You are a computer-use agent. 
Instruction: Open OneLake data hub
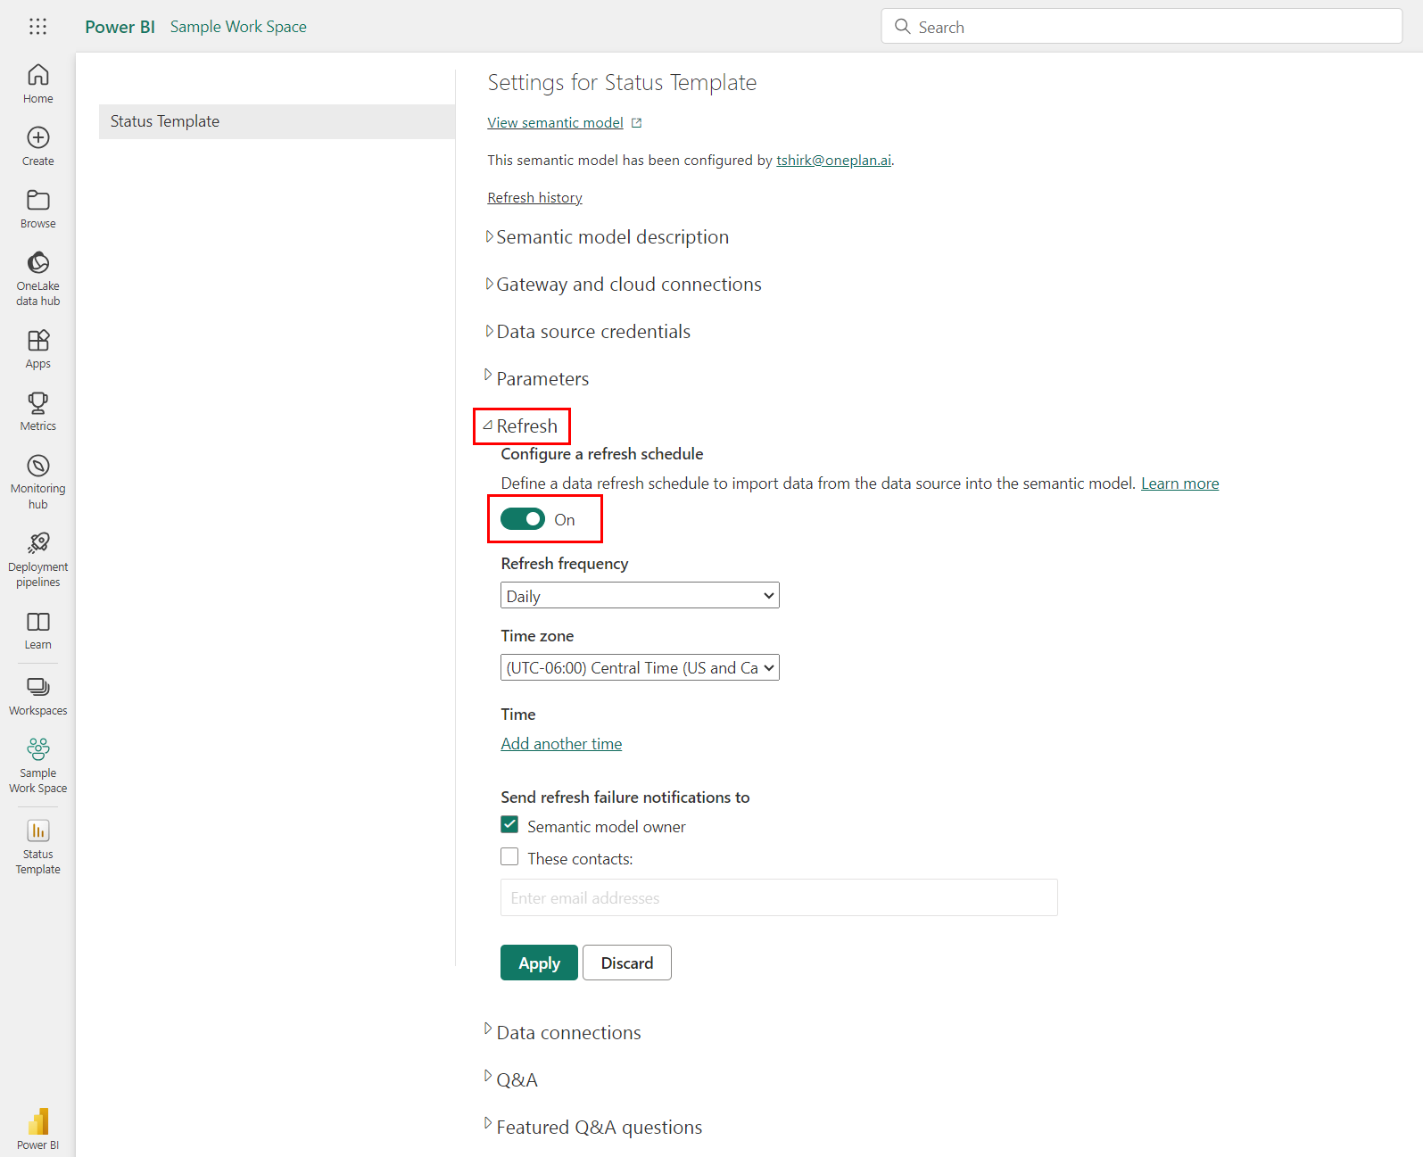pos(37,278)
